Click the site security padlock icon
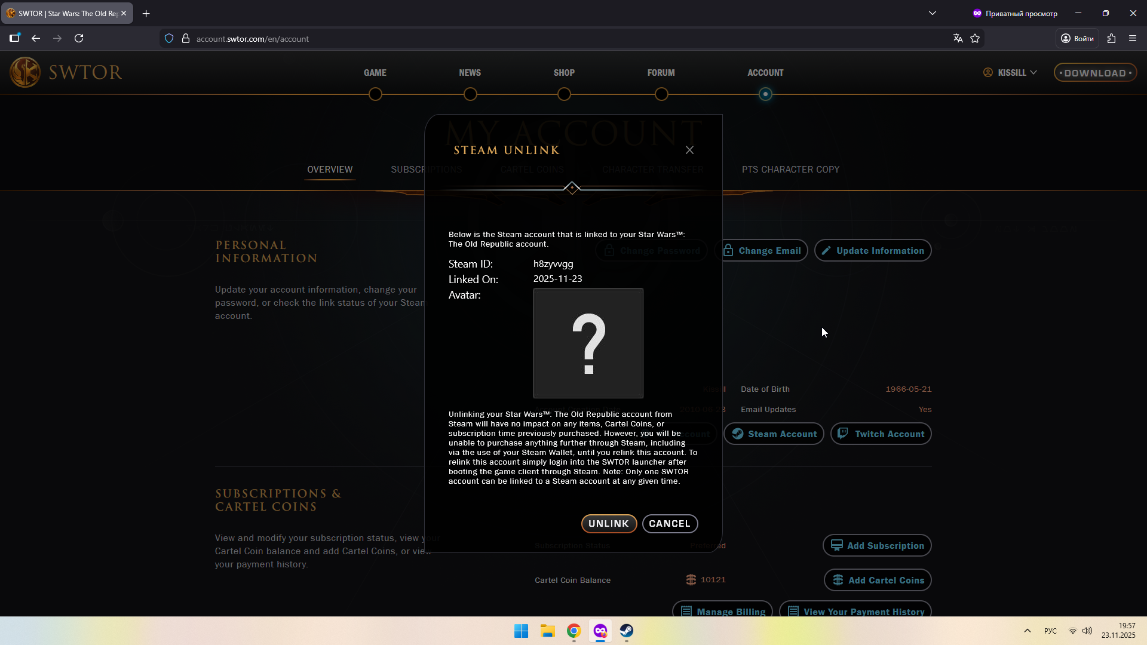 tap(186, 38)
